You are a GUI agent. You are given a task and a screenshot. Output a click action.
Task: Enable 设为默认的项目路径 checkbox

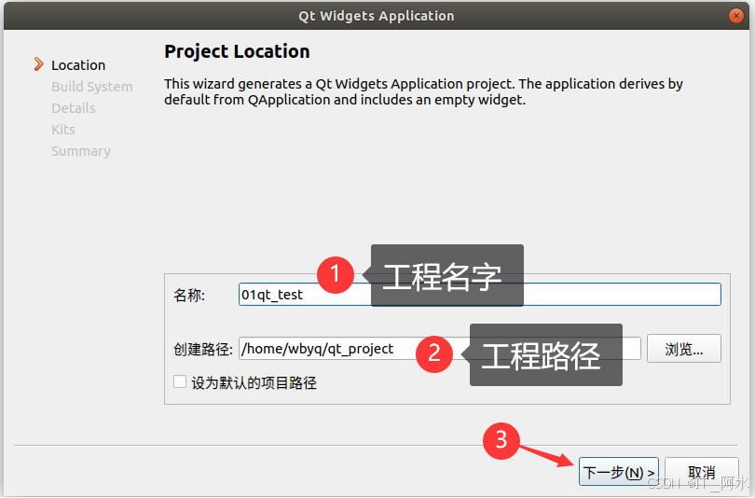(180, 382)
